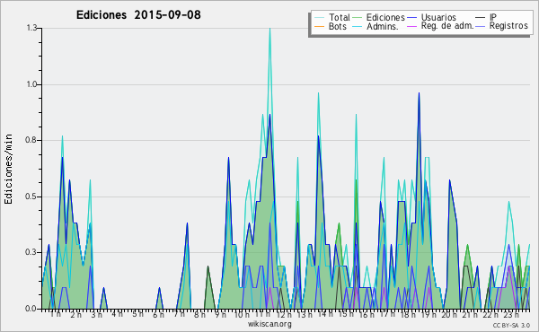Screen dimensions: 539x332
Task: Click the 1.3 value on y-axis
Action: [x=31, y=28]
